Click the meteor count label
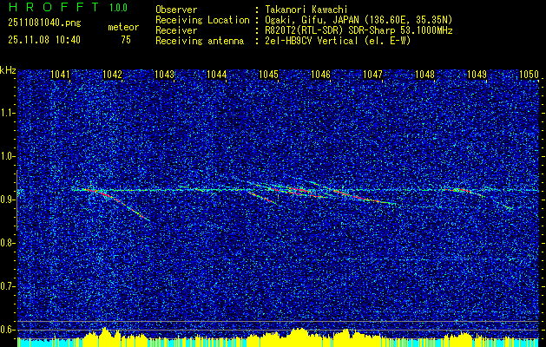The height and width of the screenshot is (347, 546). [123, 27]
